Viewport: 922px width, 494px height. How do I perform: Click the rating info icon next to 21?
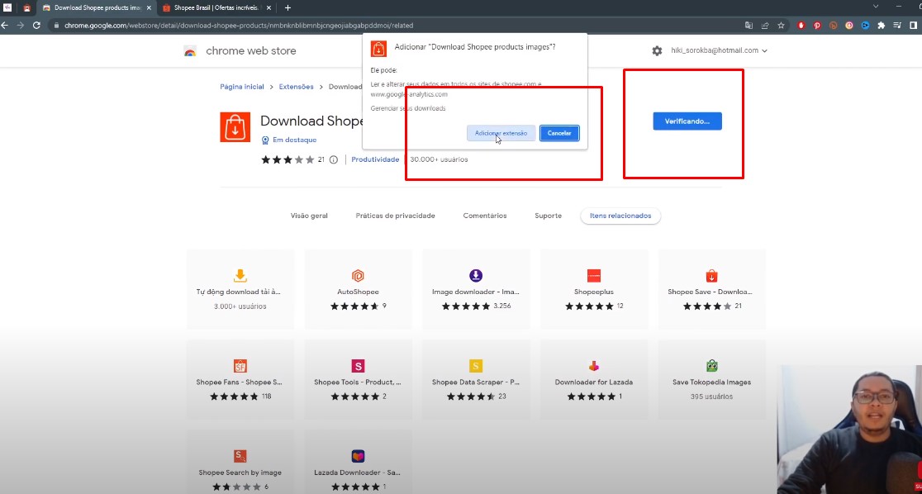tap(334, 159)
